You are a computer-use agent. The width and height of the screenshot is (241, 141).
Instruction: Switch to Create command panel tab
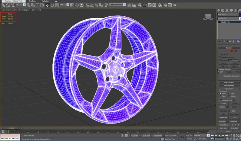(218, 10)
